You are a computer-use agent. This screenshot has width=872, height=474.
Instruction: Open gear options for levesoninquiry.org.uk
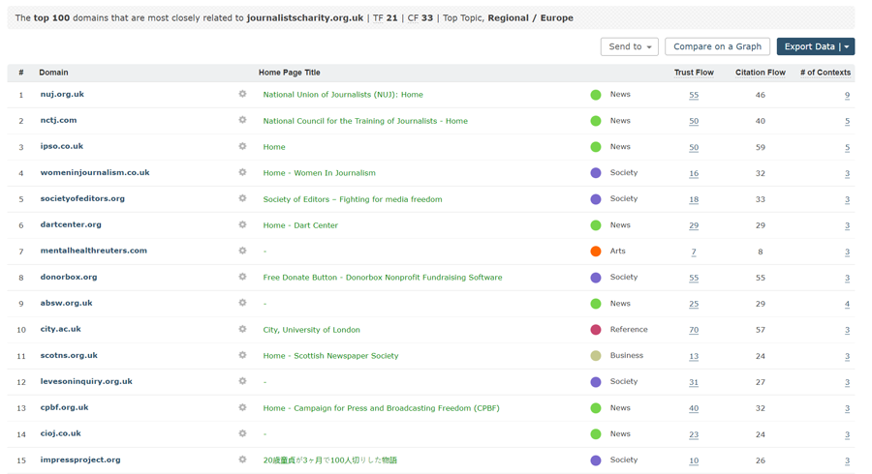[242, 382]
